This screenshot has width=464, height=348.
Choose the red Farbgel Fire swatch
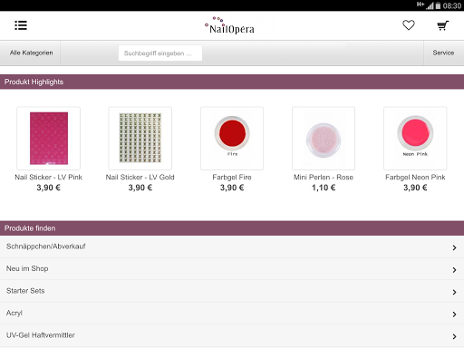click(x=232, y=133)
